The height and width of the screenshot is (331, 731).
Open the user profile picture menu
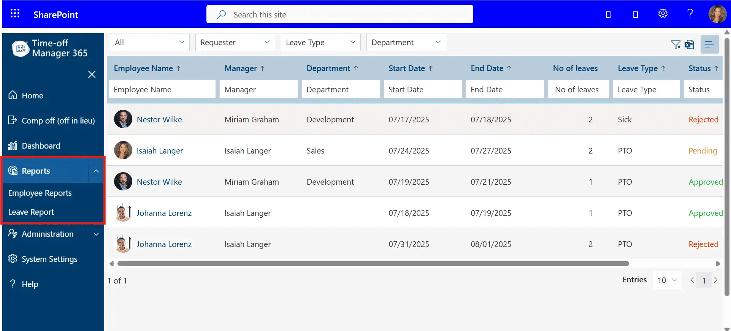(x=717, y=14)
